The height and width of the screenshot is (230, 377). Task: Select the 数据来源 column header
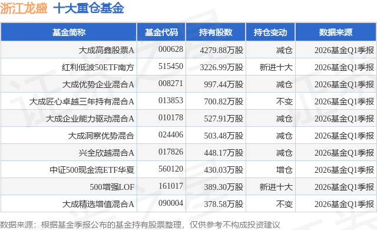pos(336,32)
